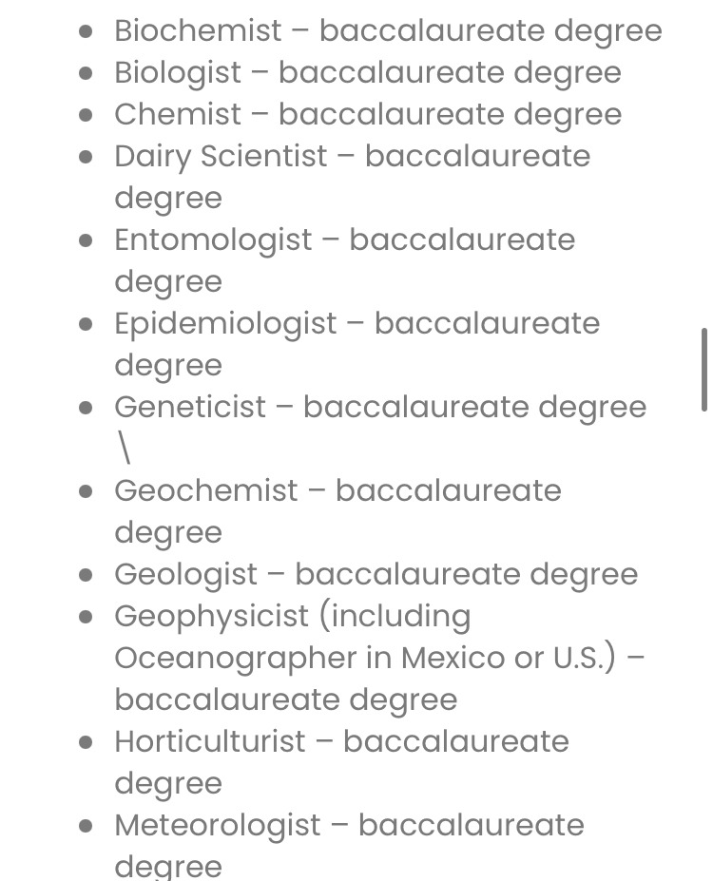Click the stray backslash below Geneticist

[x=124, y=449]
